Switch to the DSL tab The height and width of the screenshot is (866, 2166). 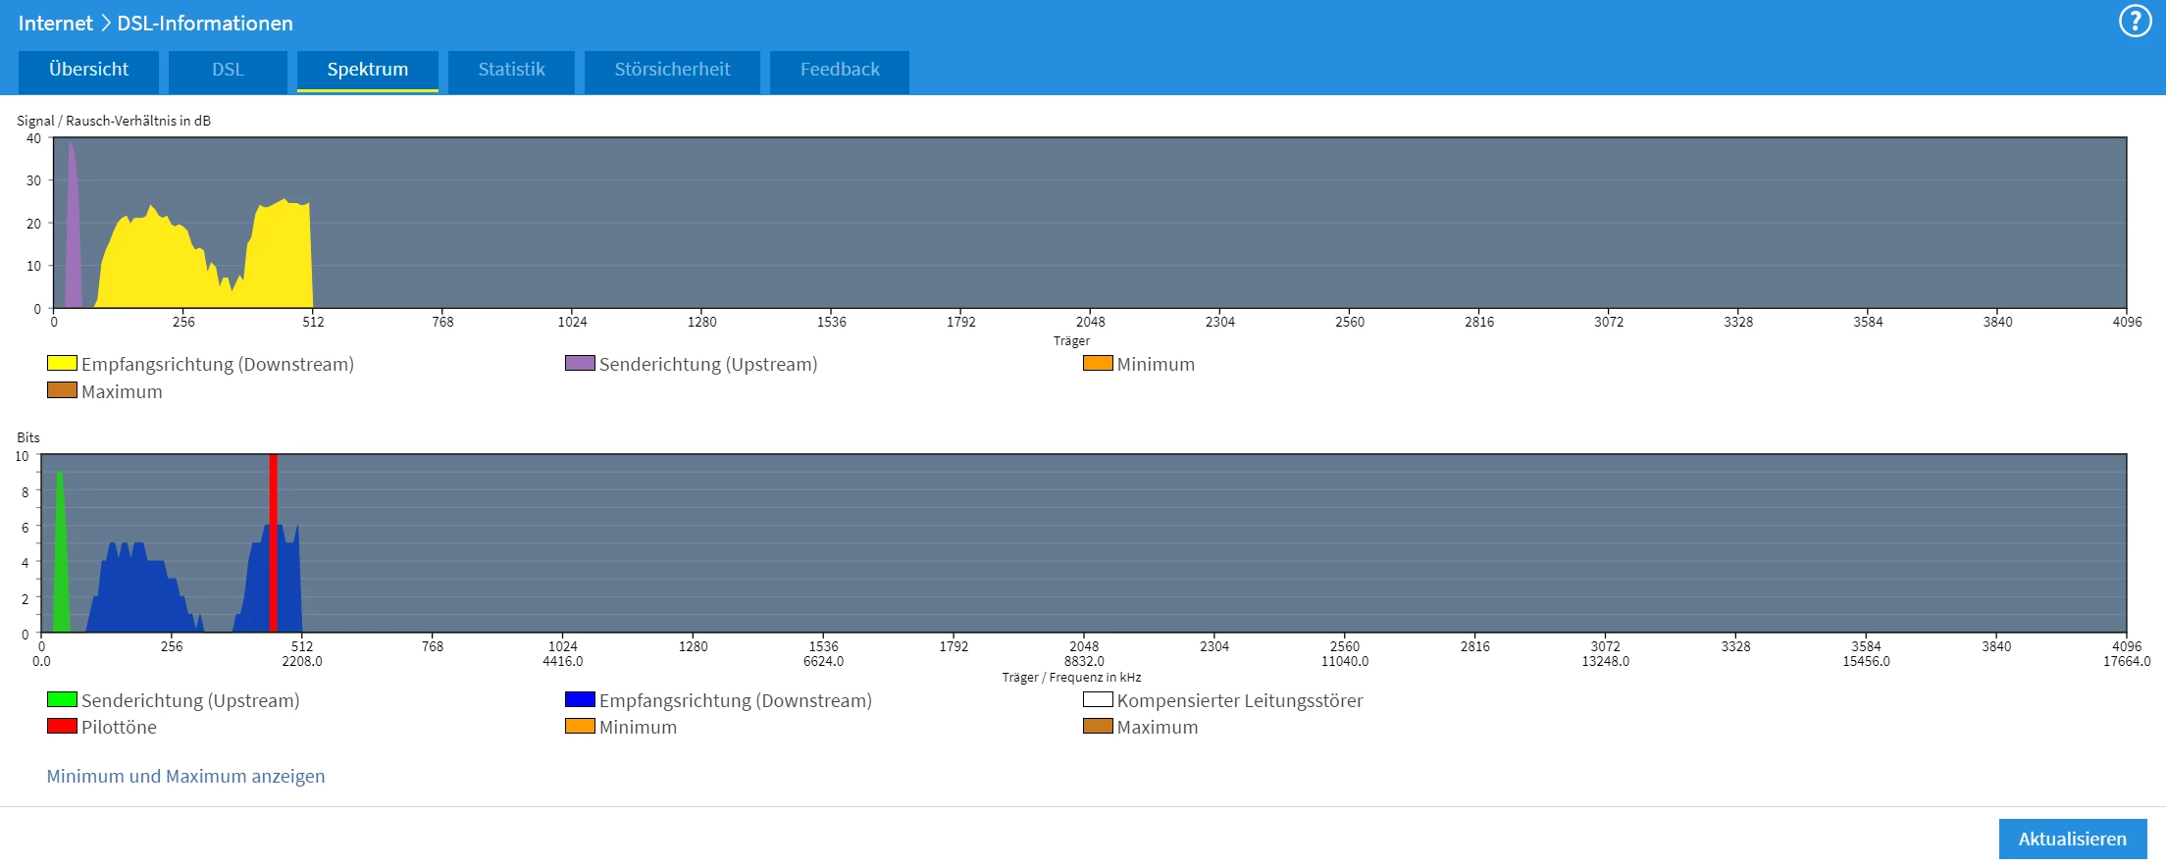tap(228, 71)
